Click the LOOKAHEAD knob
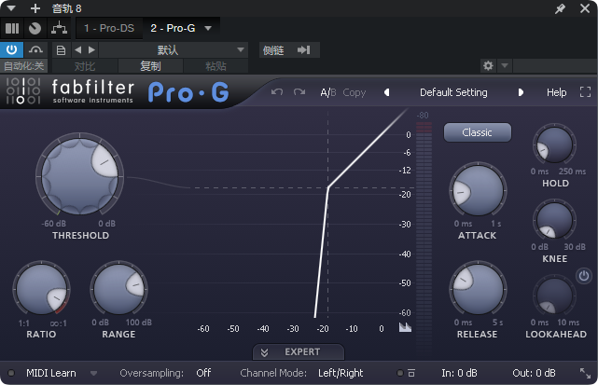Viewport: 598px width, 385px height. click(x=554, y=296)
